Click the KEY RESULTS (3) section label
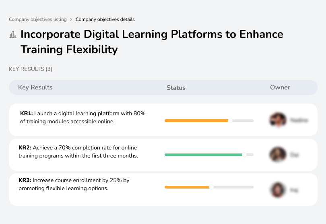The image size is (326, 224). (x=31, y=69)
